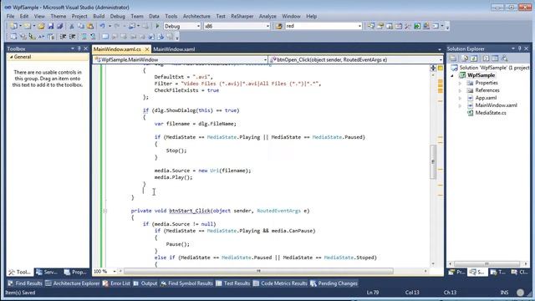535x301 pixels.
Task: Click the Save All toolbar icon
Action: tap(59, 26)
